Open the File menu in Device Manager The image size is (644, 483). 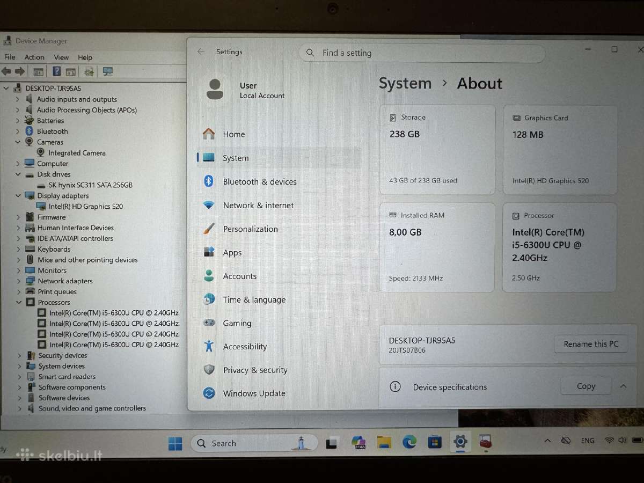click(x=10, y=57)
